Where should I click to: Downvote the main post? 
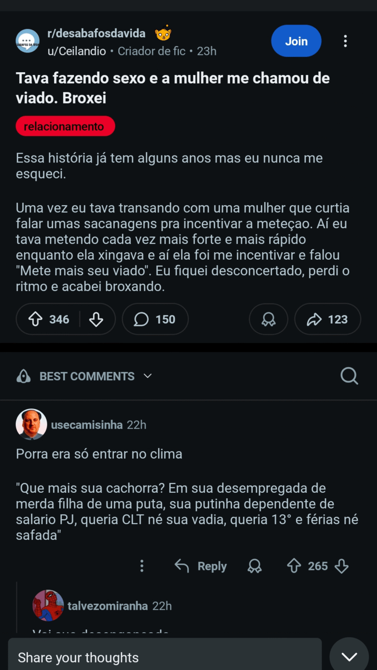tap(96, 320)
